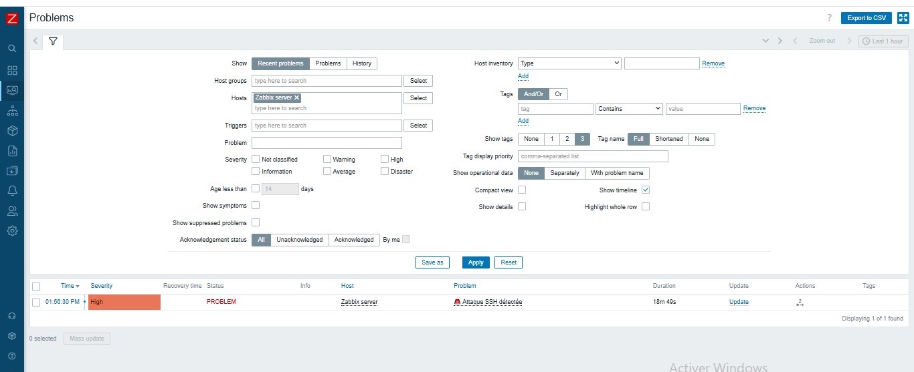
Task: Show operational data Separately
Action: tap(565, 173)
